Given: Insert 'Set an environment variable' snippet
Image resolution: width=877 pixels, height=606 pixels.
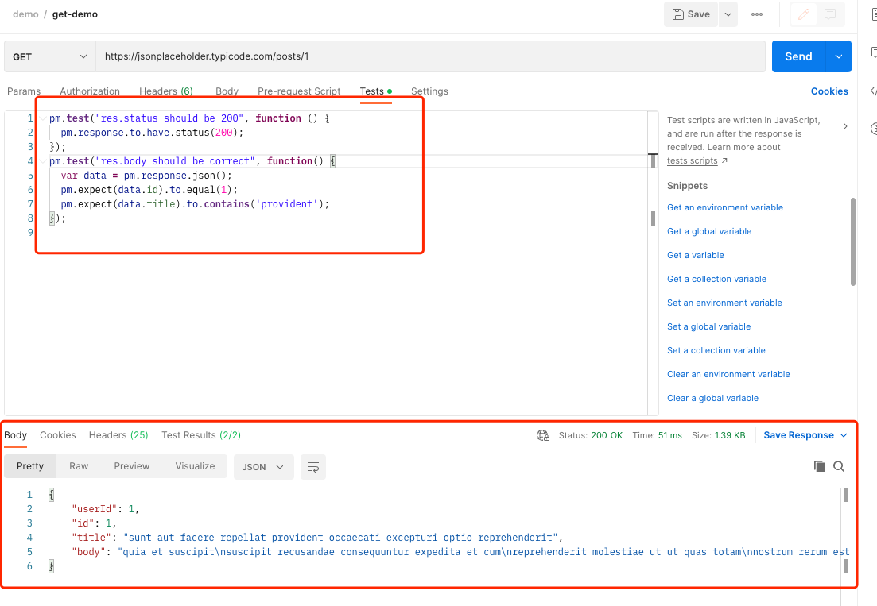Looking at the screenshot, I should 724,303.
